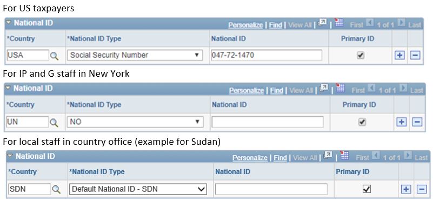Image resolution: width=439 pixels, height=207 pixels.
Task: Add a row in the USA National ID grid
Action: pyautogui.click(x=400, y=55)
